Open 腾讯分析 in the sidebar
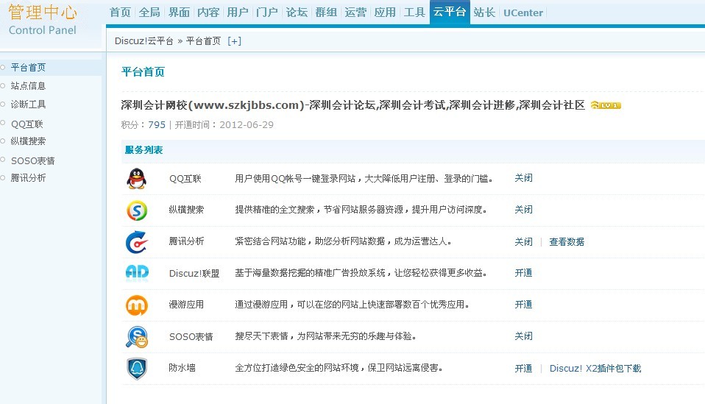 [28, 178]
